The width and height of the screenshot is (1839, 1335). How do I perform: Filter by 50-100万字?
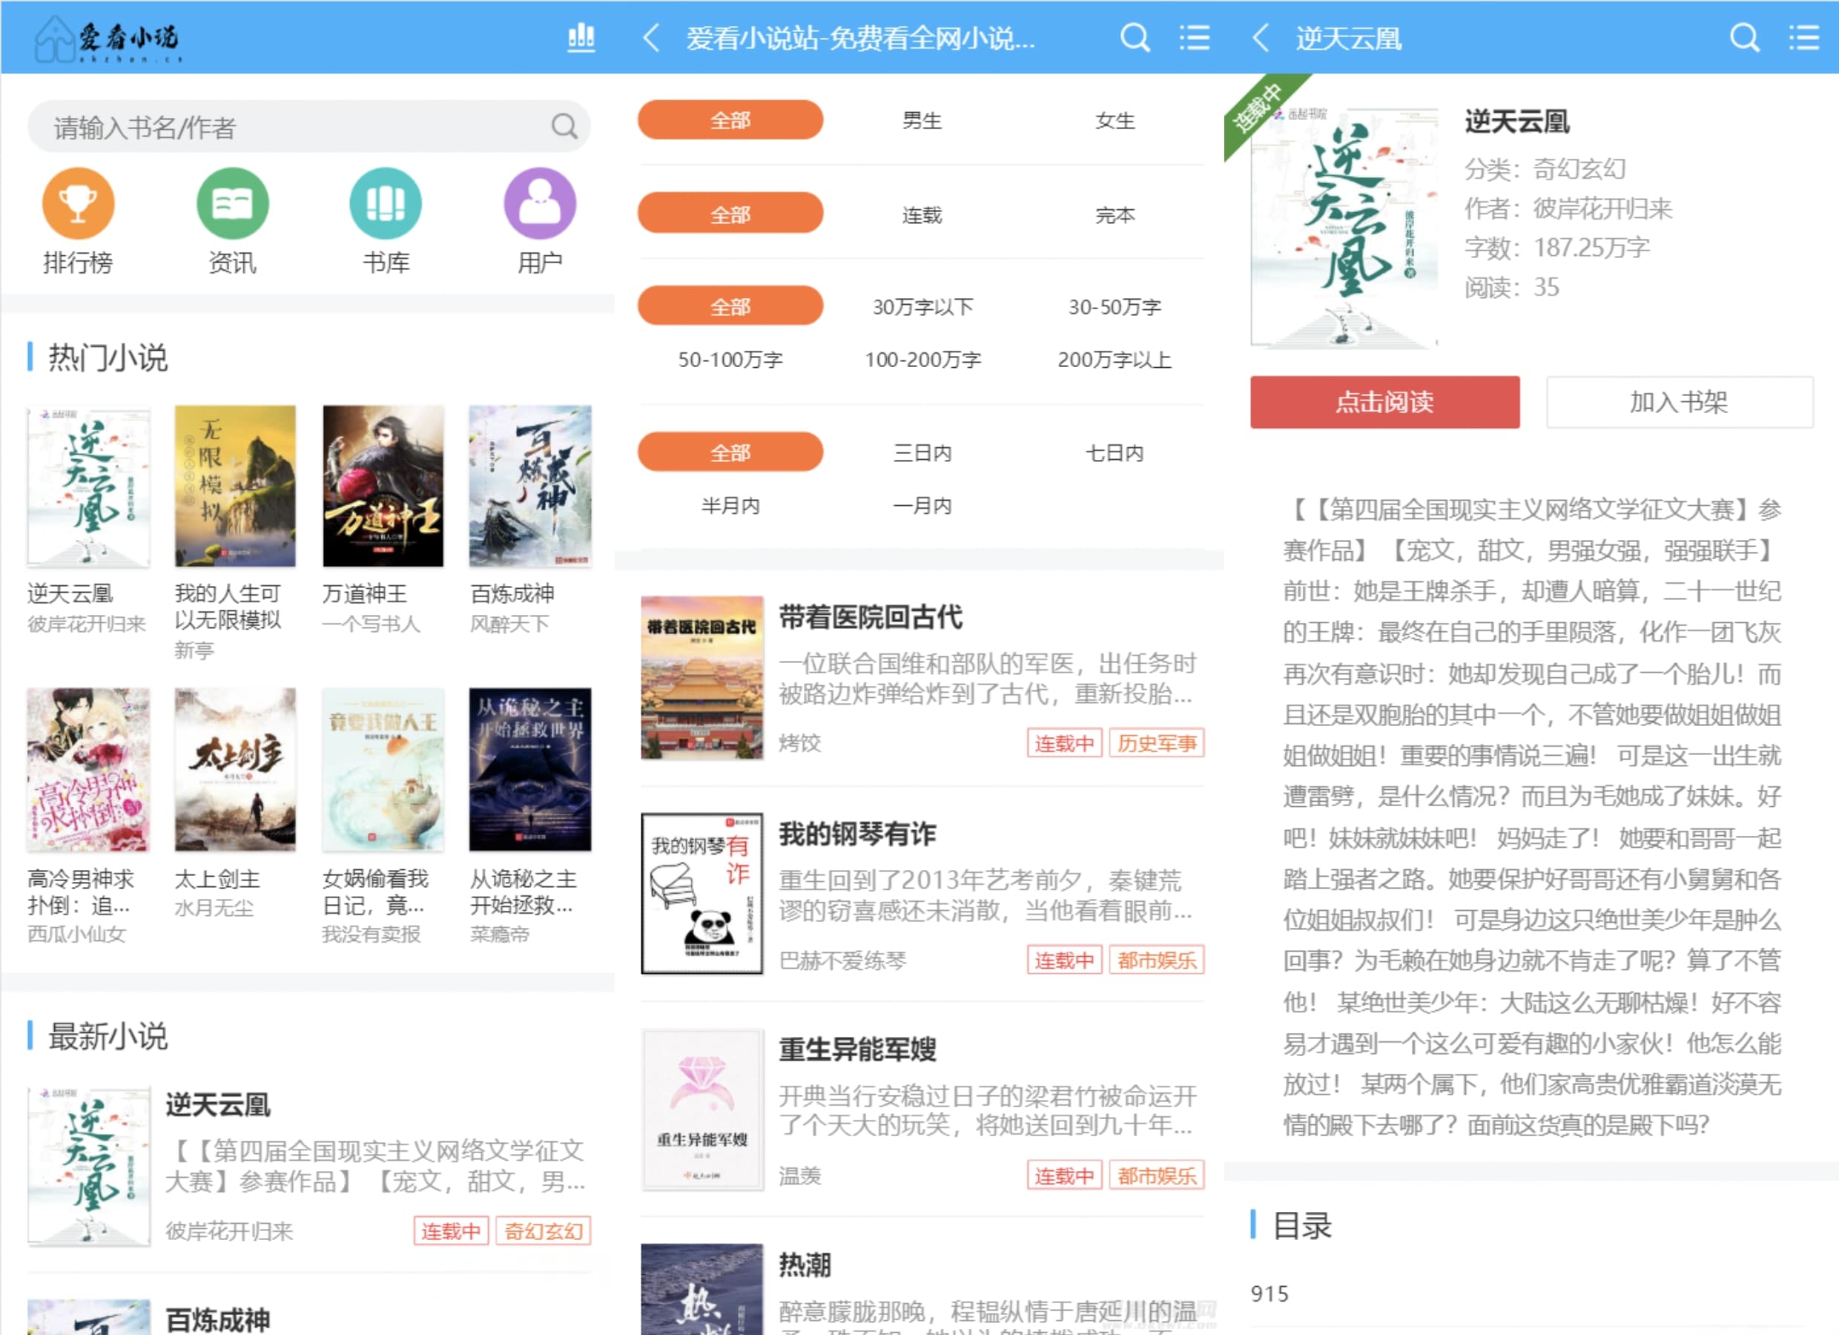coord(730,359)
